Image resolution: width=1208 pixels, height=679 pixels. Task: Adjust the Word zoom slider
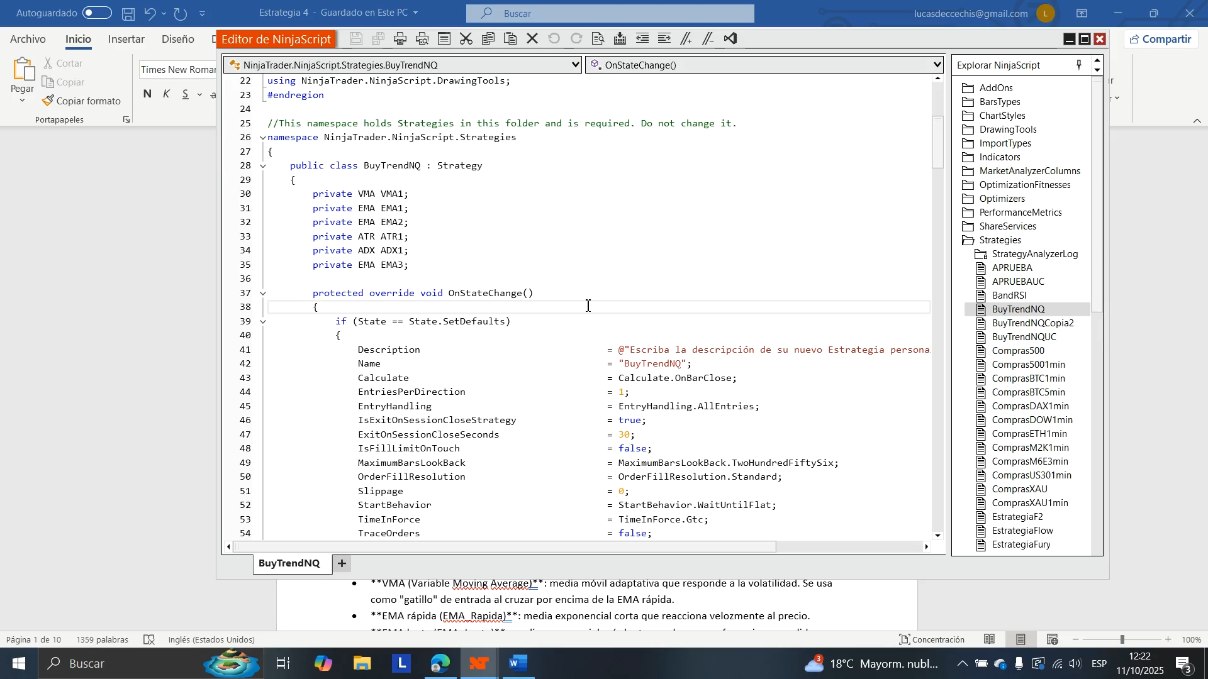pyautogui.click(x=1122, y=639)
